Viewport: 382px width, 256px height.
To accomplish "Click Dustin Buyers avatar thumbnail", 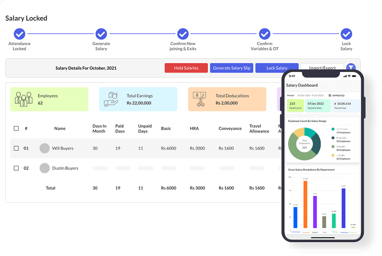I will 45,168.
